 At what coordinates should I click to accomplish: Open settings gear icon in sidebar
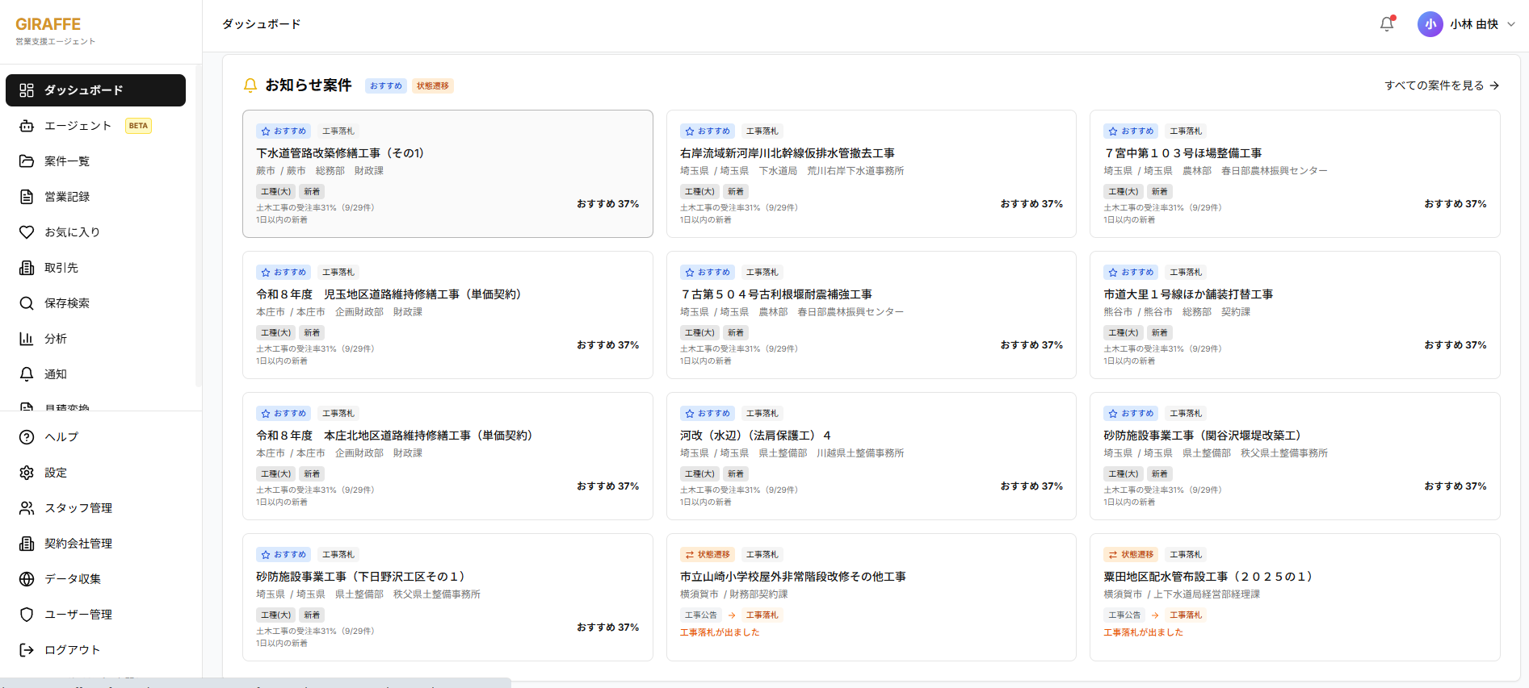pos(27,473)
